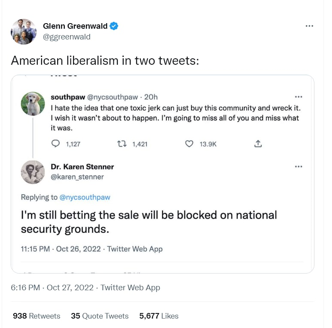Open more options on Karen Stenner's tweet
Viewport: 332px width, 328px height.
coord(298,166)
